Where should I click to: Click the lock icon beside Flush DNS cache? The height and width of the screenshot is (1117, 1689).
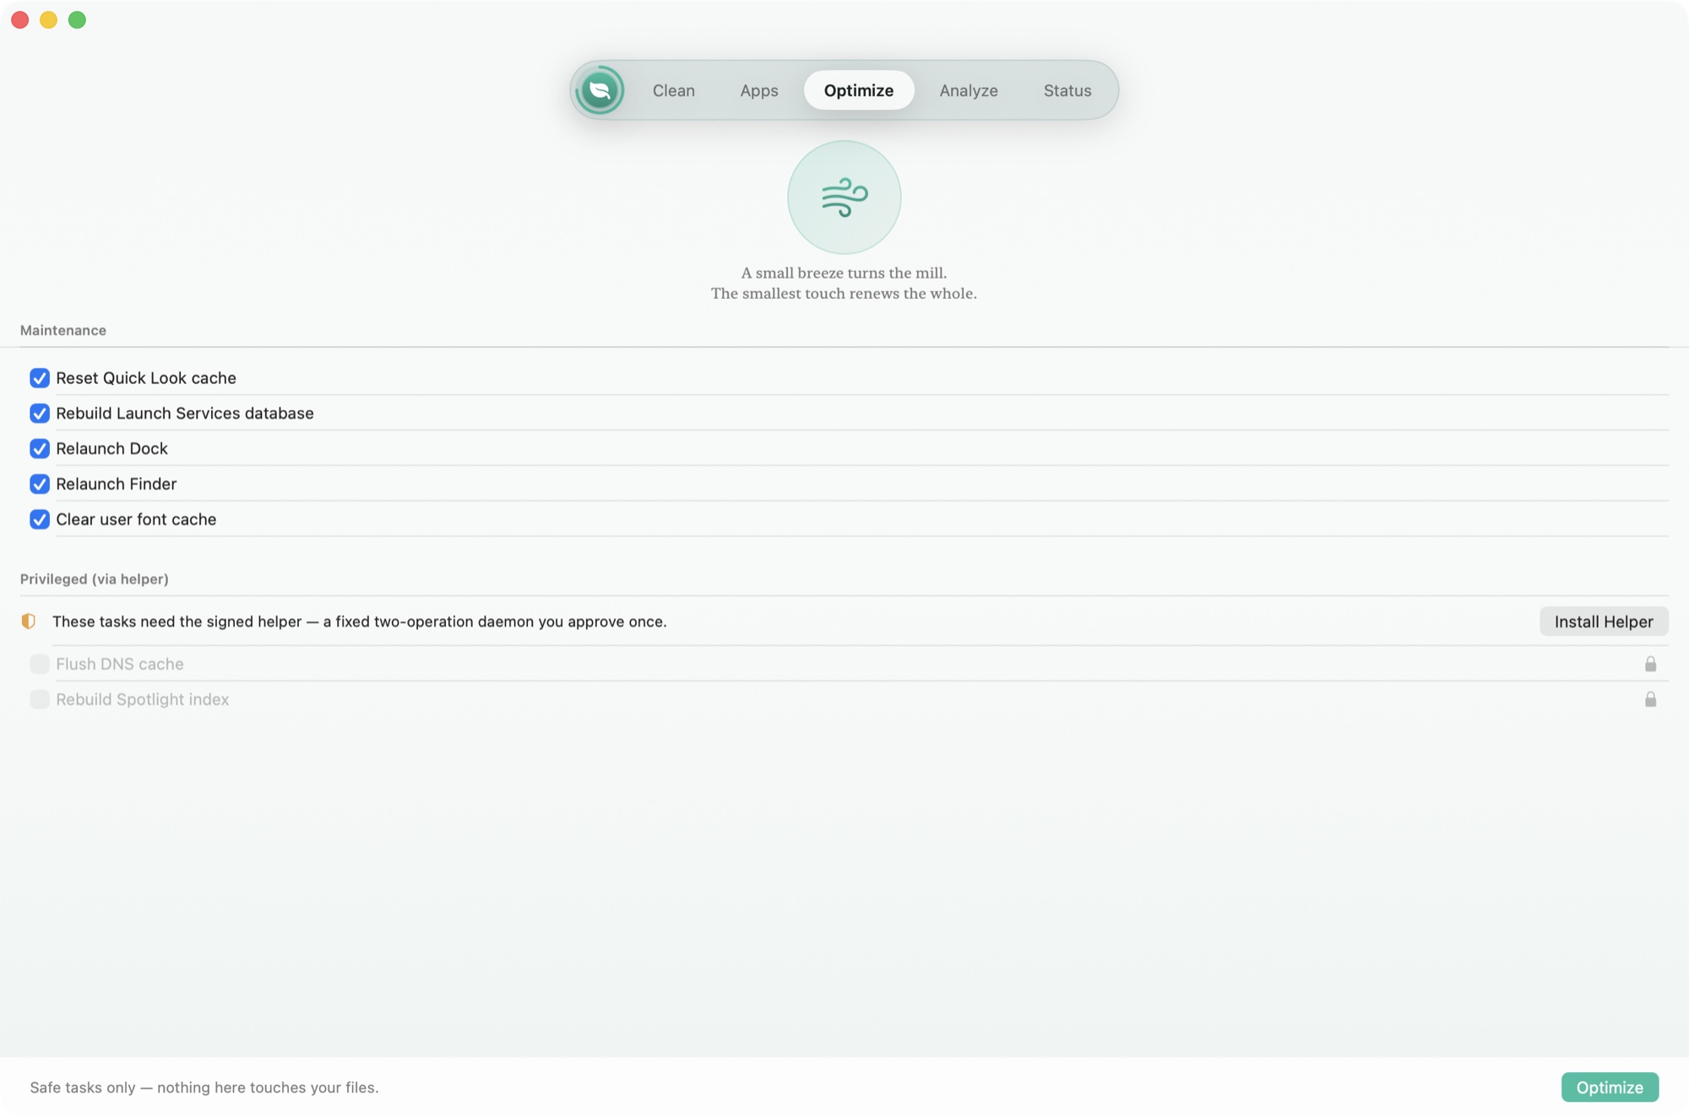(1650, 664)
